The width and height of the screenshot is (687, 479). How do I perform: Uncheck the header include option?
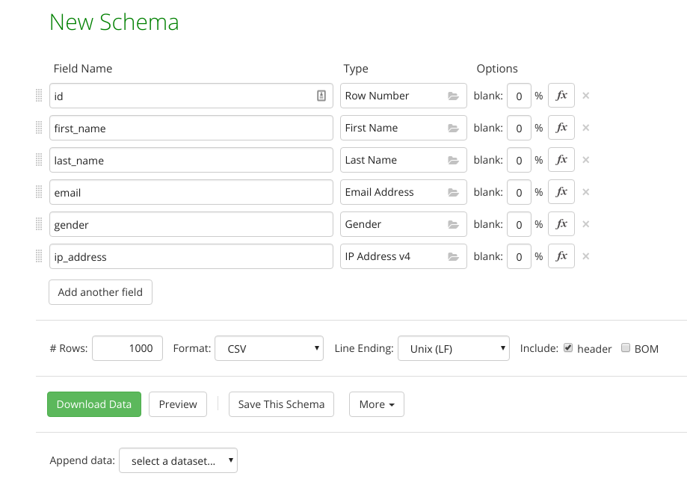pyautogui.click(x=568, y=347)
